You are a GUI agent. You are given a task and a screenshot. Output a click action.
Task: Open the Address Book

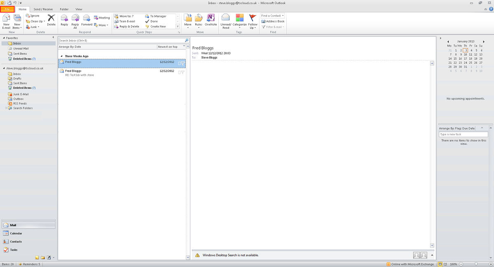pyautogui.click(x=273, y=21)
